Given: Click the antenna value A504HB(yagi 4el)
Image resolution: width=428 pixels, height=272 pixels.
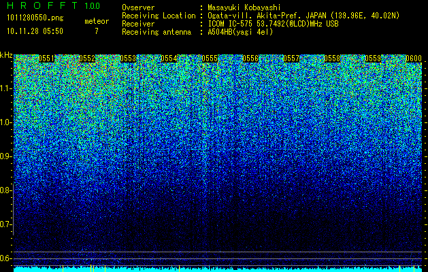Looking at the screenshot, I should (240, 32).
